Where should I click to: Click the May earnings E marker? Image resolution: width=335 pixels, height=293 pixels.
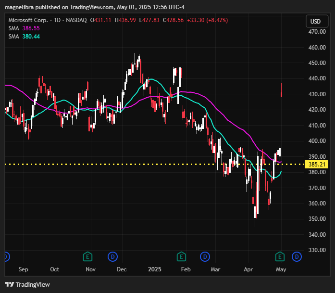[280, 256]
